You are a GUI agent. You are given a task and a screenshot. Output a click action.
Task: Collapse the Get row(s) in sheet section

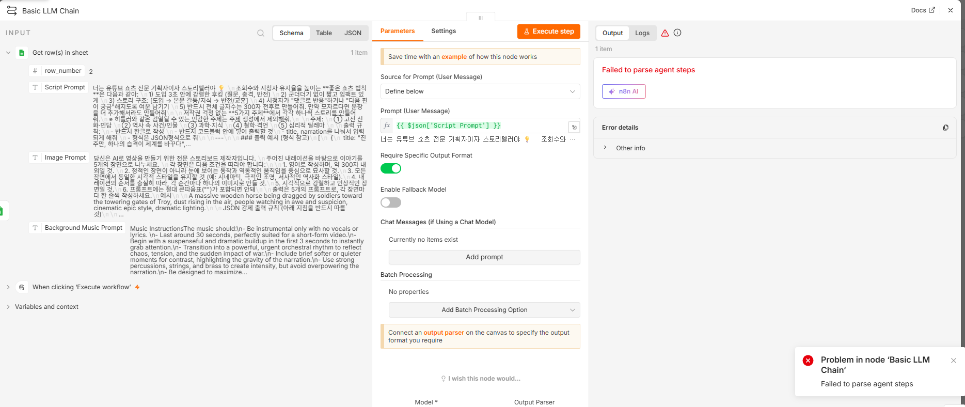tap(8, 53)
